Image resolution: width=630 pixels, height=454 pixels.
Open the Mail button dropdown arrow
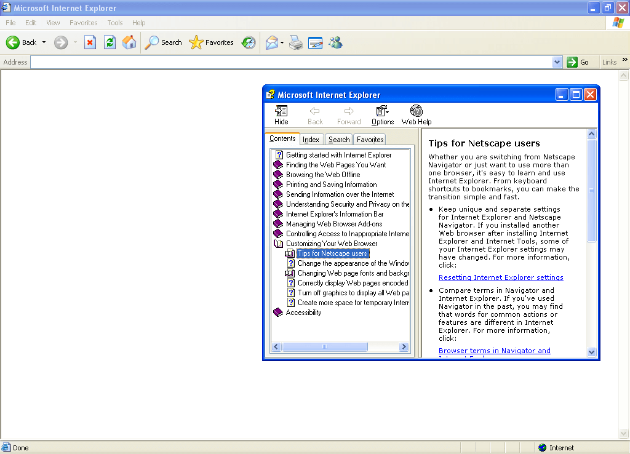(282, 42)
